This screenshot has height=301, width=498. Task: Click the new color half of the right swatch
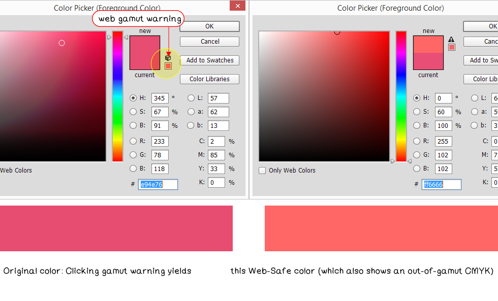(428, 44)
